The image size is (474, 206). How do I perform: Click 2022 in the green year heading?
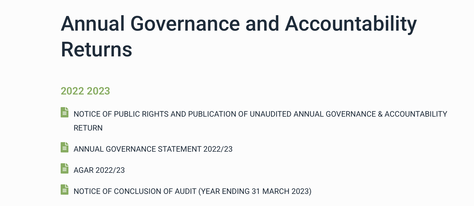pyautogui.click(x=72, y=91)
